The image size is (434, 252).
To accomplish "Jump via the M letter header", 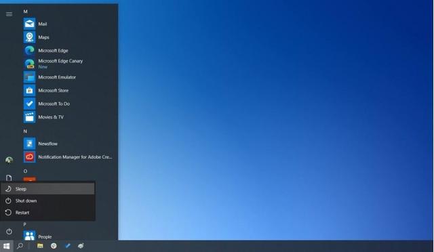I will (x=25, y=12).
